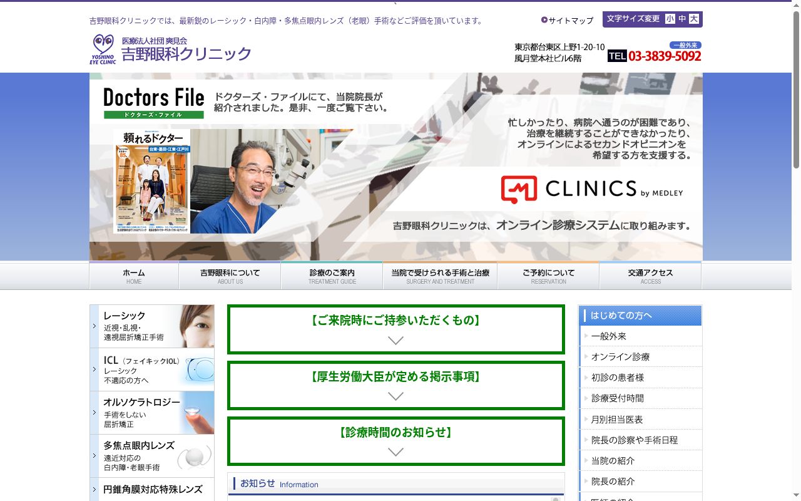The image size is (801, 501).
Task: Open 診療のご案内 tab
Action: pyautogui.click(x=332, y=276)
